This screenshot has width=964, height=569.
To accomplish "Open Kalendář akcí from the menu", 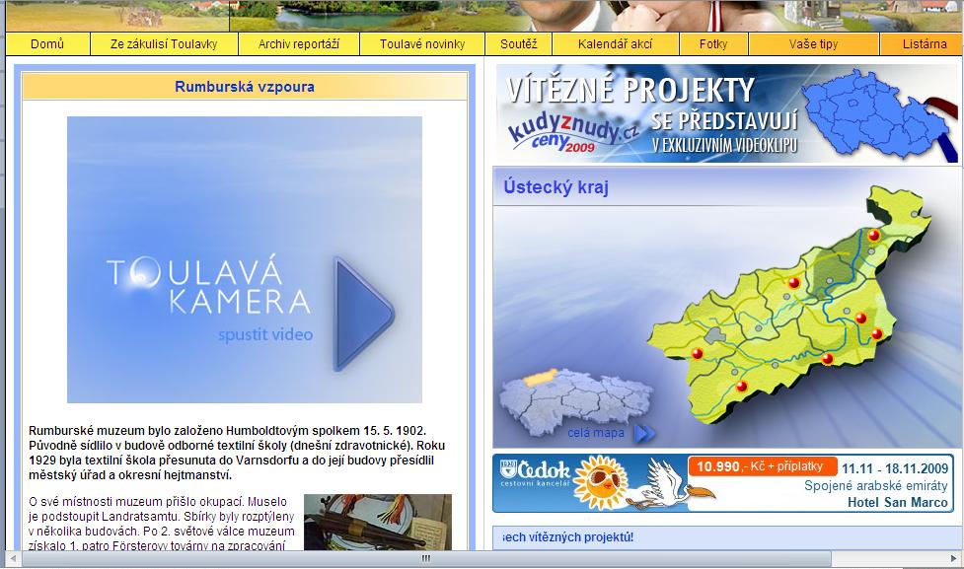I will tap(615, 44).
